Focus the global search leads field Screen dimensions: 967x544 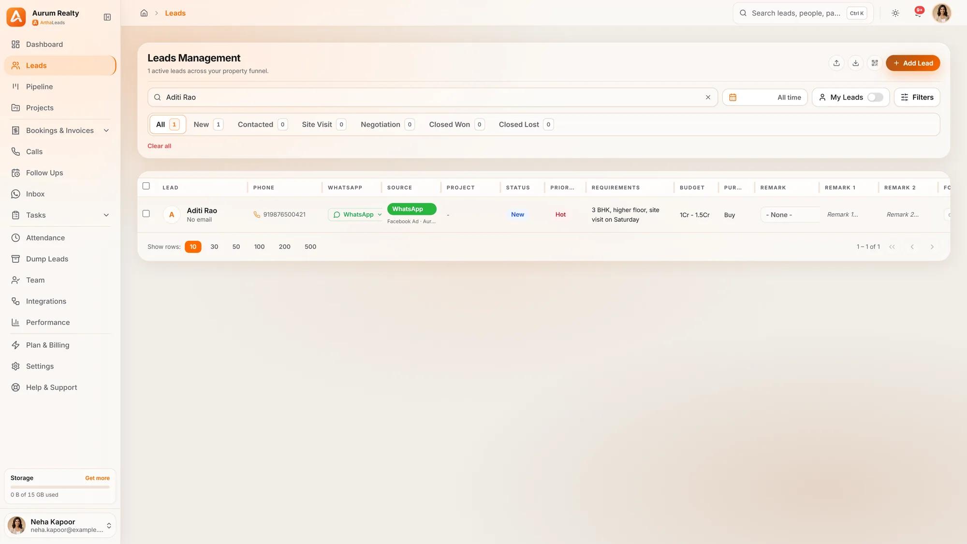(x=803, y=13)
